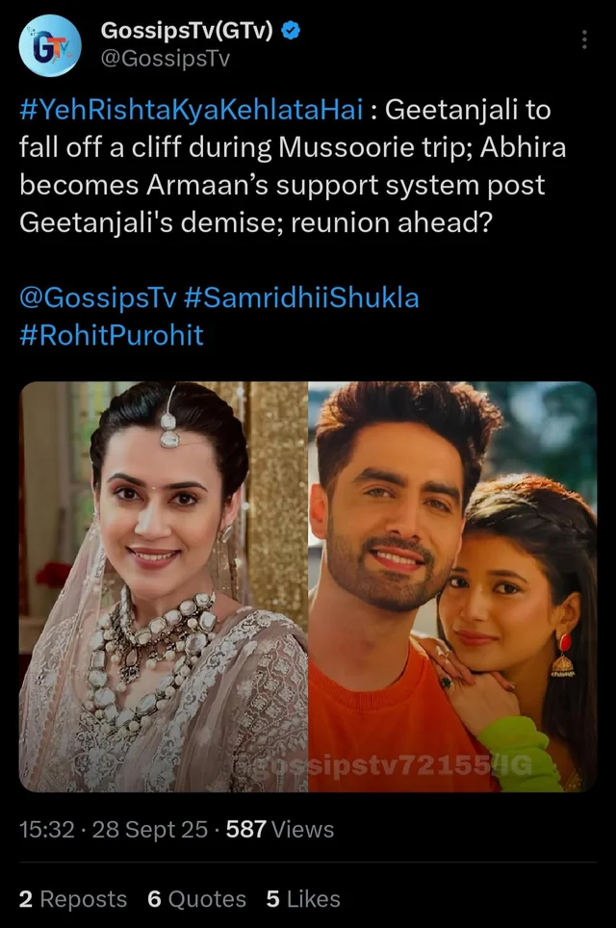616x928 pixels.
Task: Click the tweet body text about Geetanjali
Action: (293, 167)
